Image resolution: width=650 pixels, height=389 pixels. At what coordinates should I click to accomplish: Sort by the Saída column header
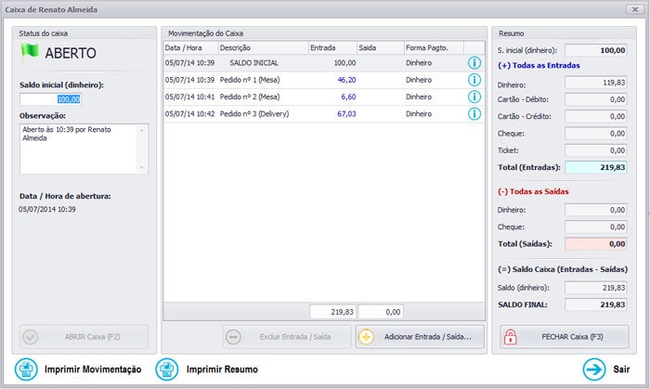pyautogui.click(x=380, y=47)
